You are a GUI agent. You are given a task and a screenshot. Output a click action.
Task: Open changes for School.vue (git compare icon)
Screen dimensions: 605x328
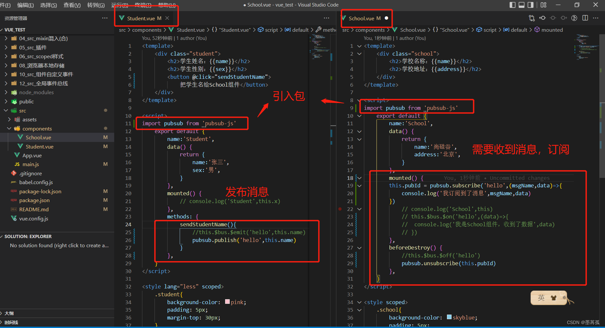point(532,18)
